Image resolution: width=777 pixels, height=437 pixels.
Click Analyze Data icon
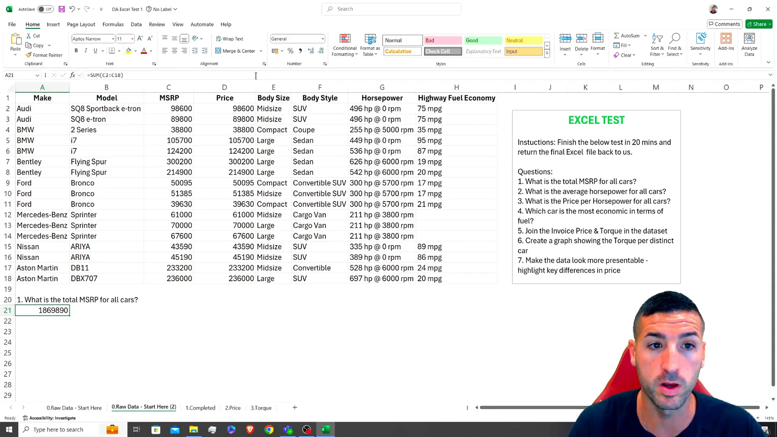749,39
